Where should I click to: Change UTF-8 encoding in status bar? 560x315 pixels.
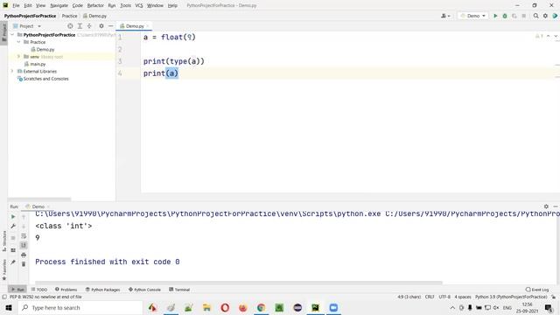pos(444,297)
